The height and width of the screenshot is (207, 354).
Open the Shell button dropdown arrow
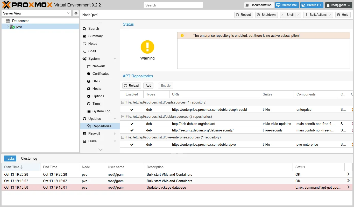(x=298, y=15)
